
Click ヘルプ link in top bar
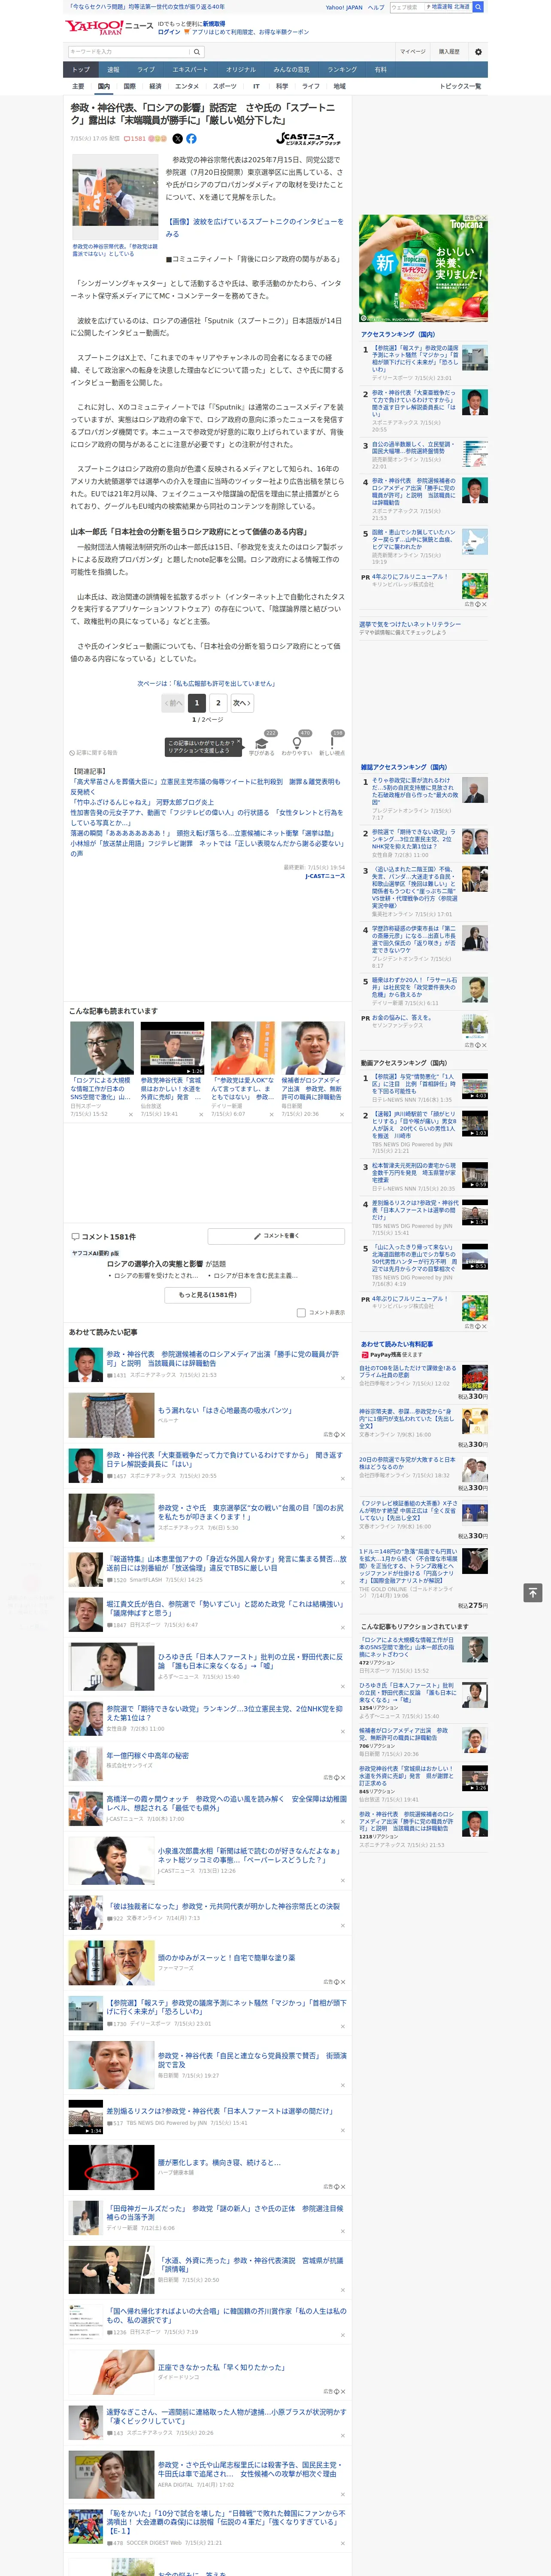pyautogui.click(x=376, y=7)
